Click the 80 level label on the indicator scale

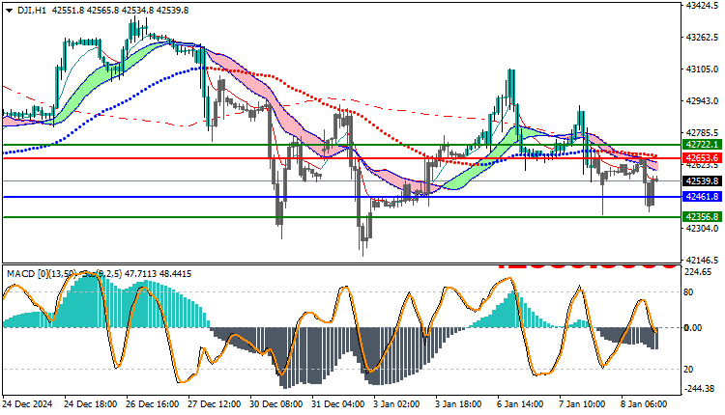pos(688,291)
